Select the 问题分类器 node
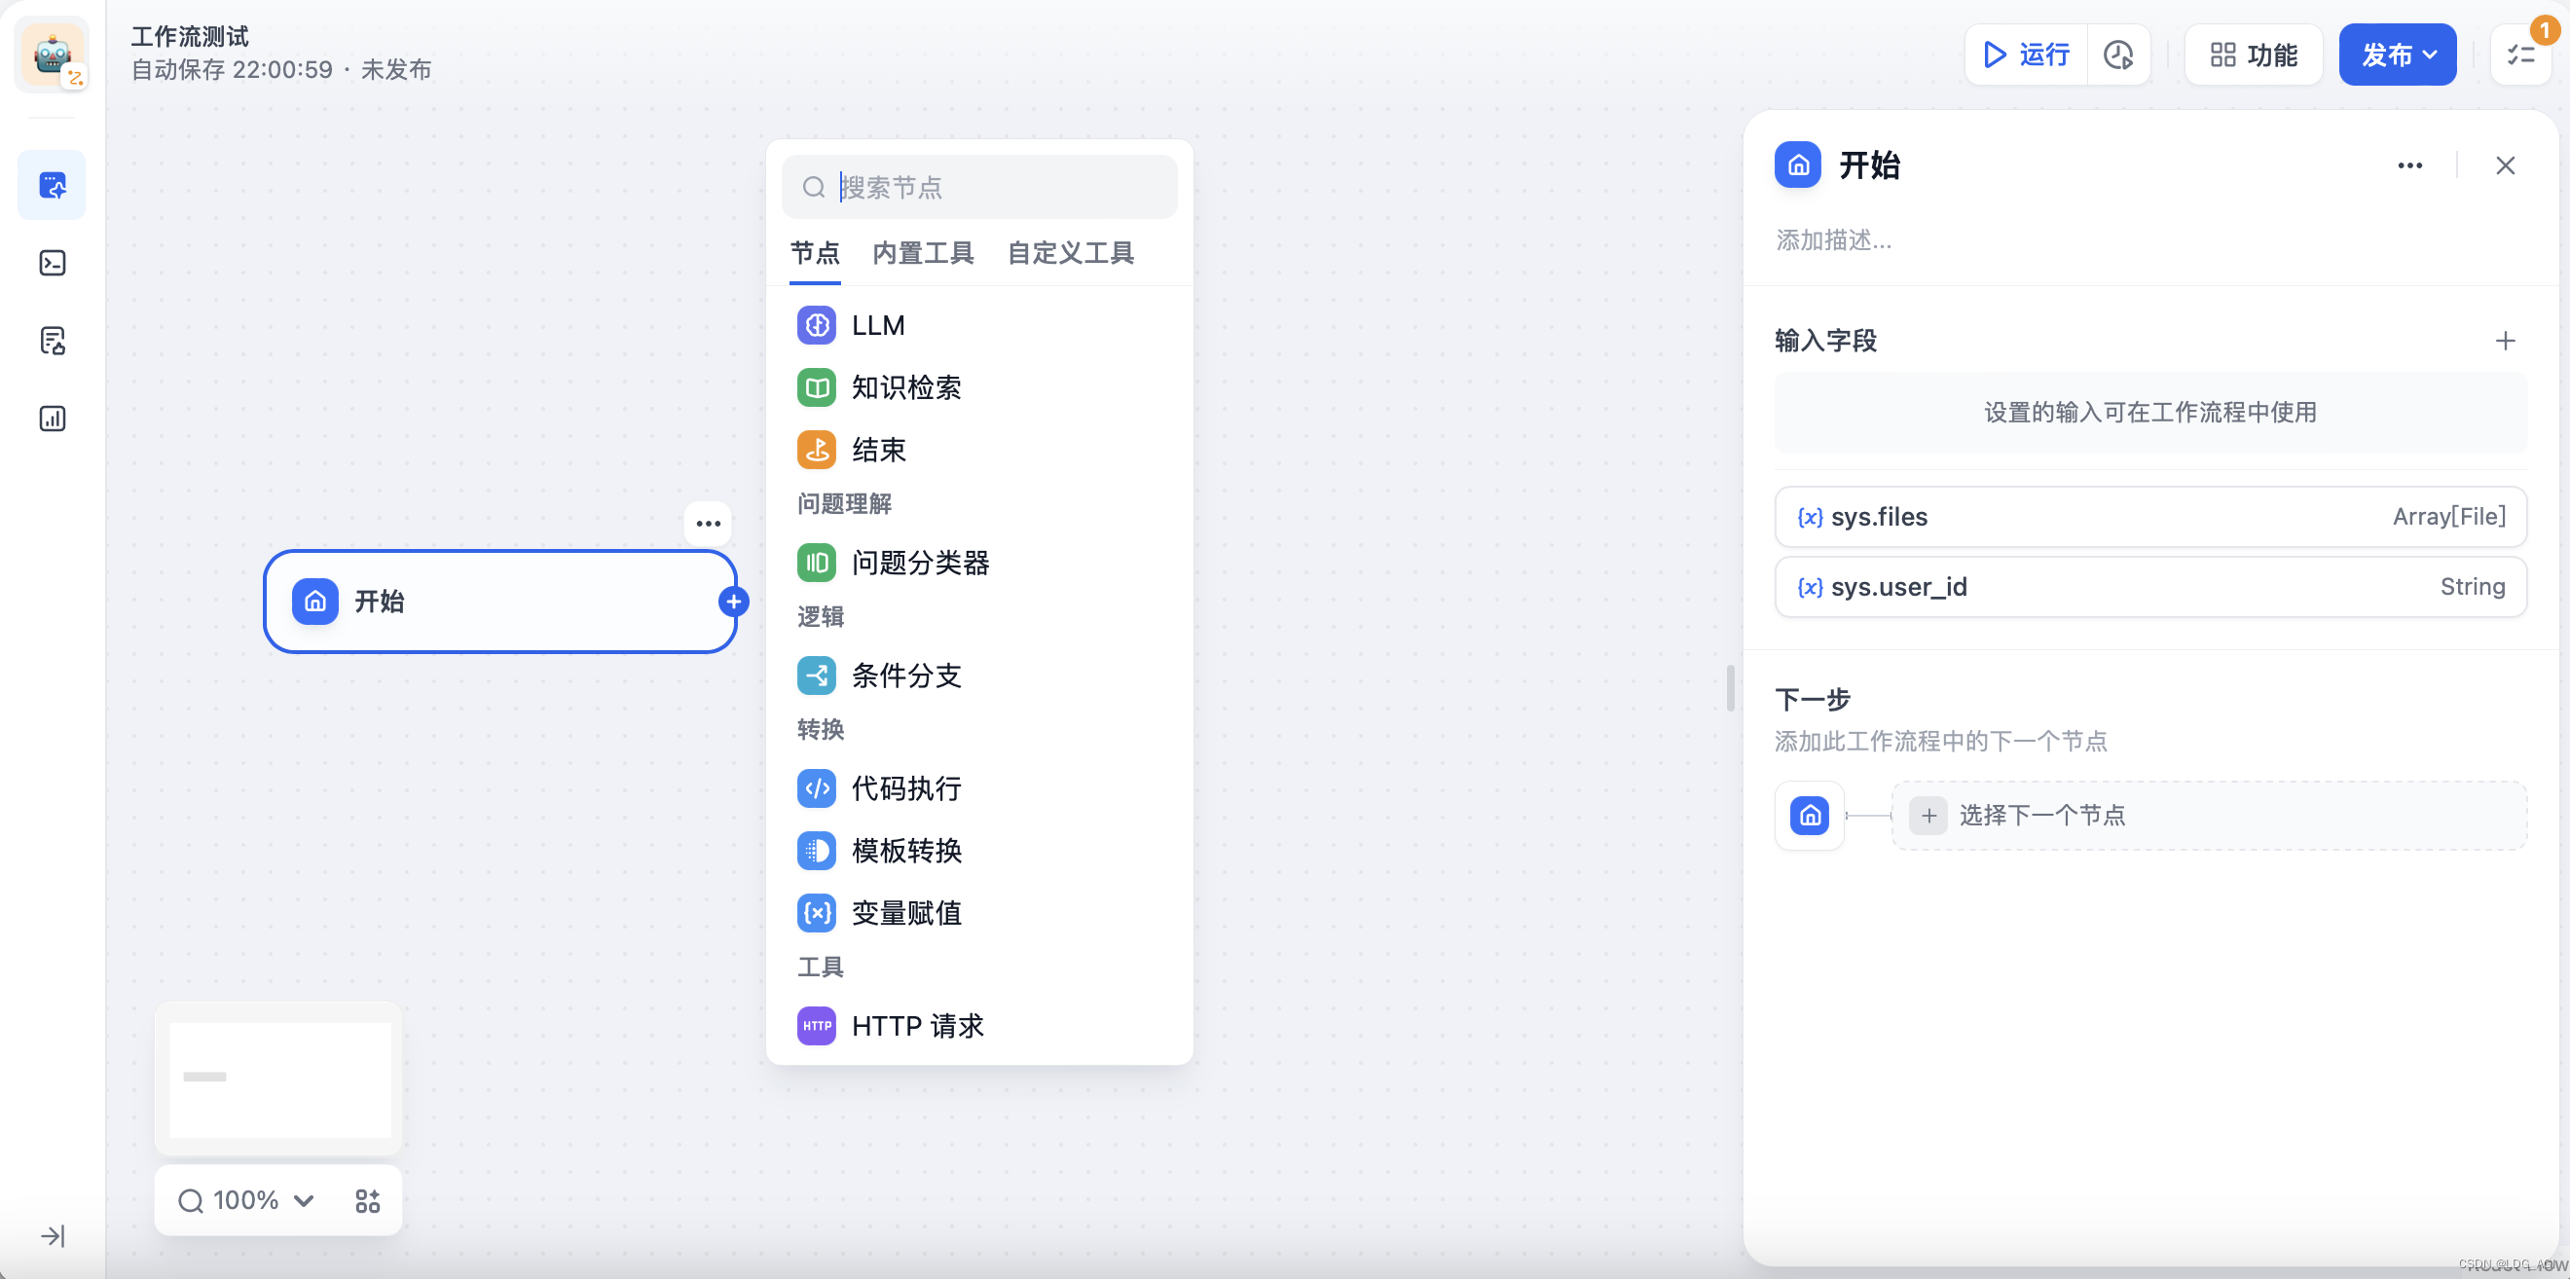Viewport: 2570px width, 1279px height. point(919,562)
